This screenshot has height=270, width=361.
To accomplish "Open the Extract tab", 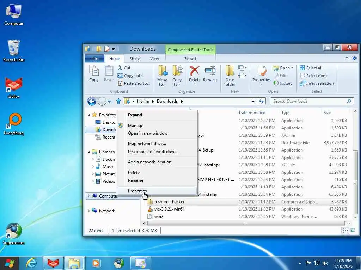I will 190,59.
